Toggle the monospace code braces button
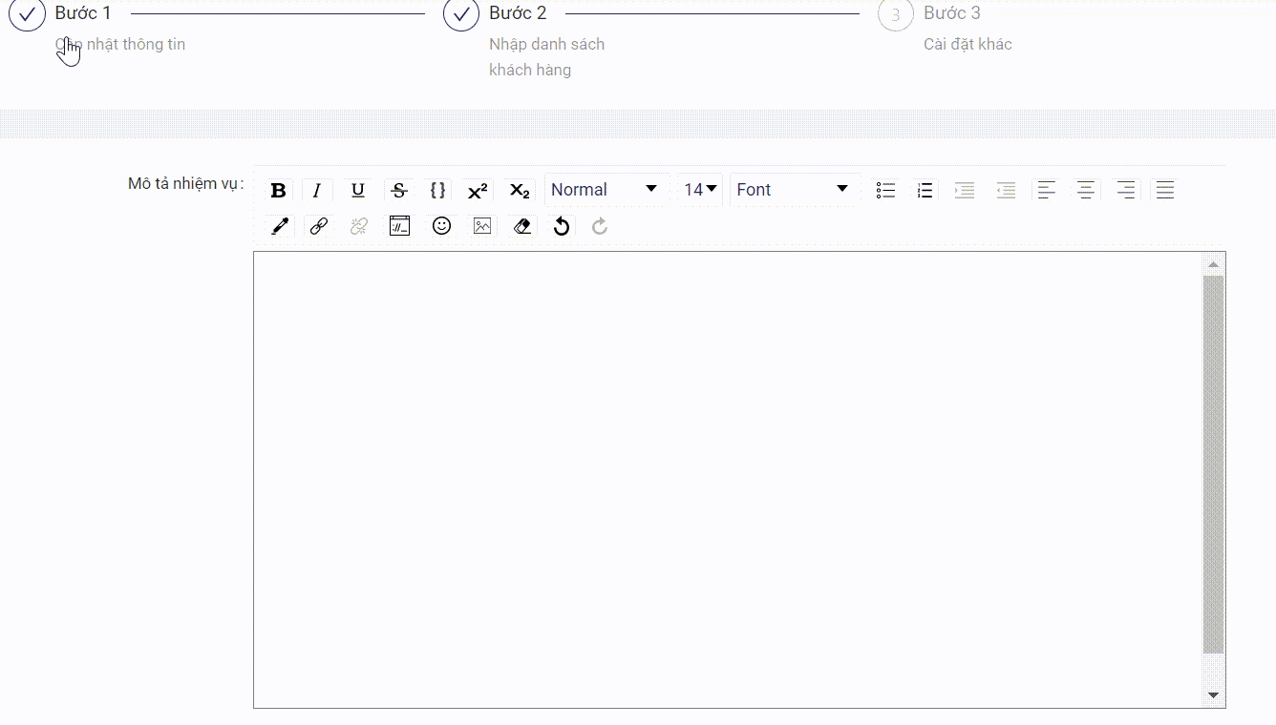This screenshot has height=725, width=1276. [x=437, y=190]
